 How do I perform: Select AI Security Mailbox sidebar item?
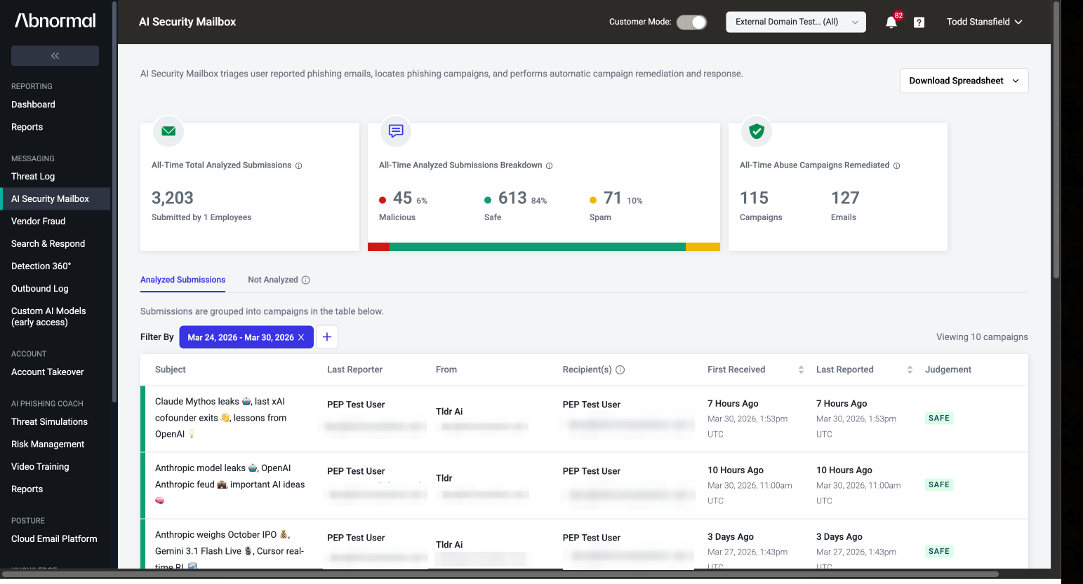tap(55, 199)
